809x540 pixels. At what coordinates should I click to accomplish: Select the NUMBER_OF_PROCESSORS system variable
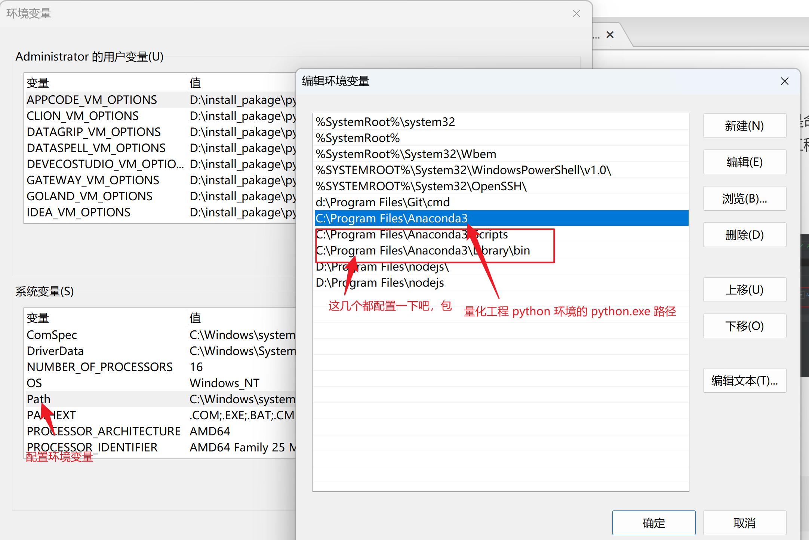coord(99,367)
